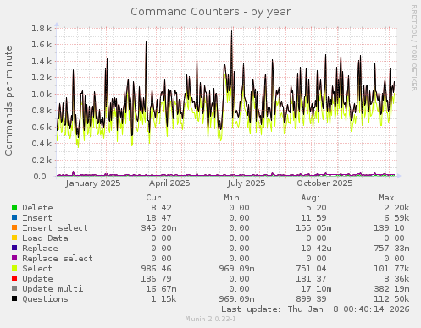Click the Update max value 3.36k
Screen dimensions: 421x328
coord(396,279)
